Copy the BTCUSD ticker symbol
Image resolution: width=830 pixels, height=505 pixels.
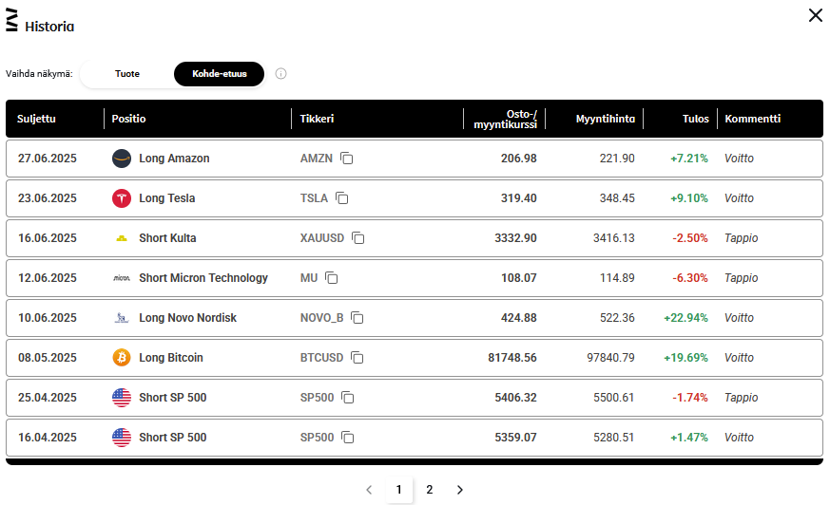[357, 358]
